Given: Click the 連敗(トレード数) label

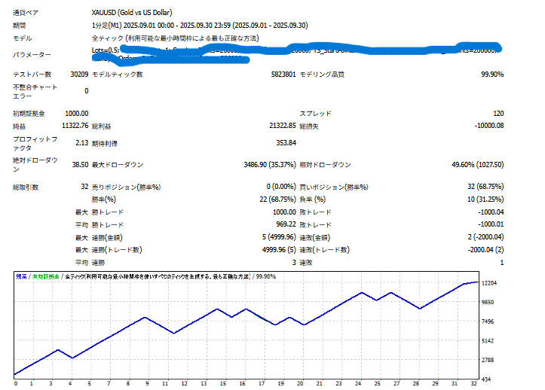Looking at the screenshot, I should click(x=325, y=250).
